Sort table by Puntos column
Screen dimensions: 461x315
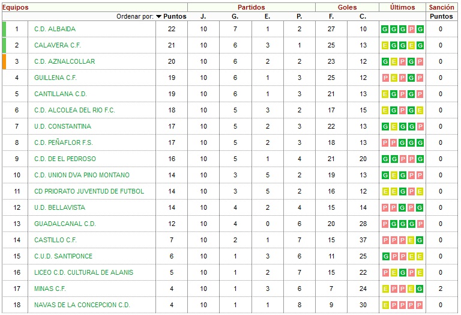point(175,16)
